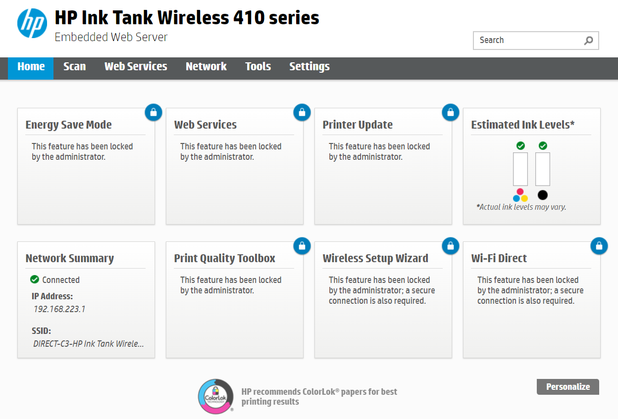Click the ColorLok technology logo
The height and width of the screenshot is (419, 618).
pos(216,396)
